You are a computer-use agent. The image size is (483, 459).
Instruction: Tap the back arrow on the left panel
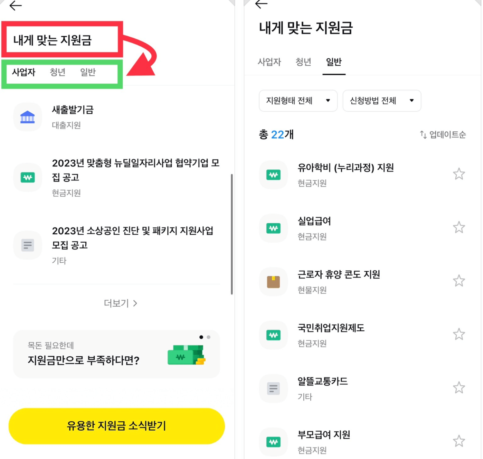15,6
